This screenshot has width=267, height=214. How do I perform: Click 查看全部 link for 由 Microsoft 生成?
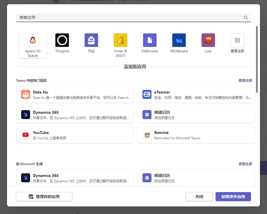(x=245, y=164)
